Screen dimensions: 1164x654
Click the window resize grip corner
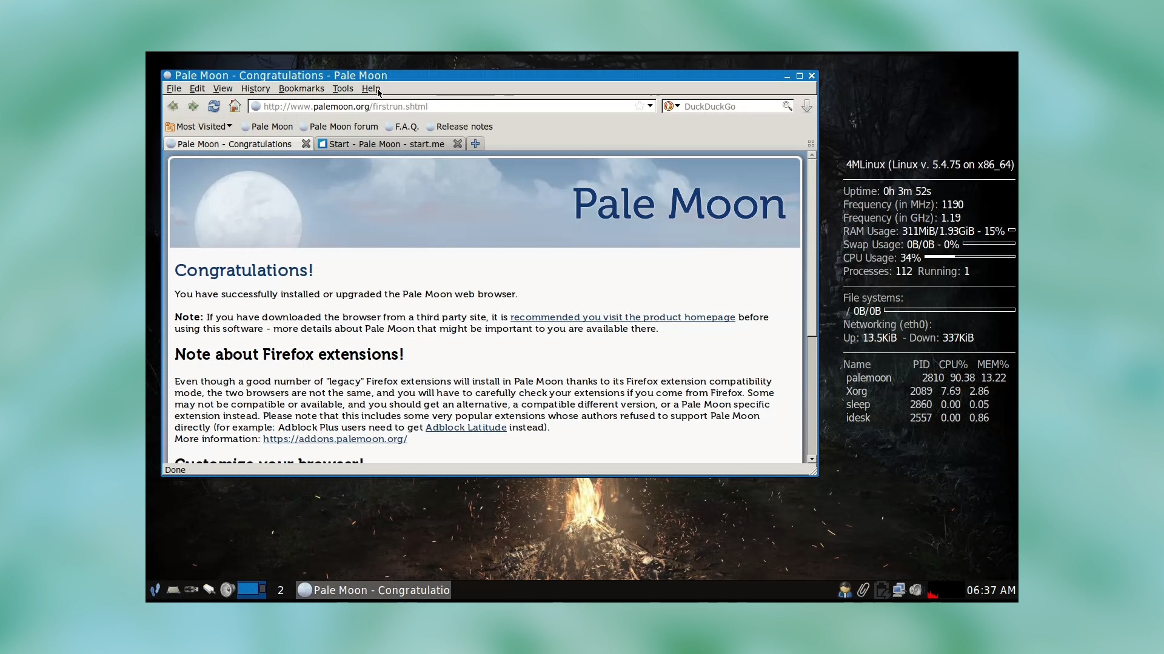point(813,471)
